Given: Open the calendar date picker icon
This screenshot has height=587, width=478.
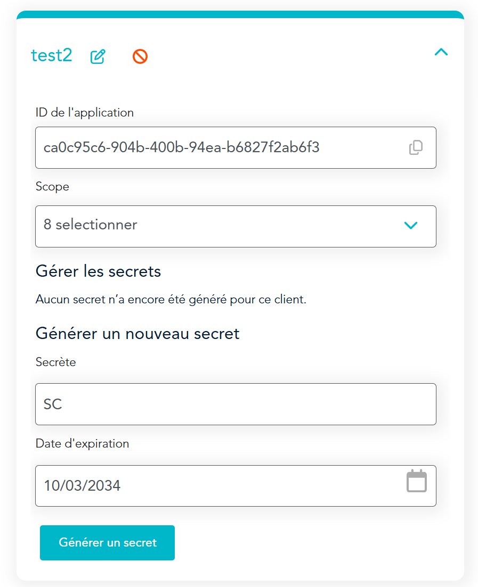Looking at the screenshot, I should click(417, 481).
